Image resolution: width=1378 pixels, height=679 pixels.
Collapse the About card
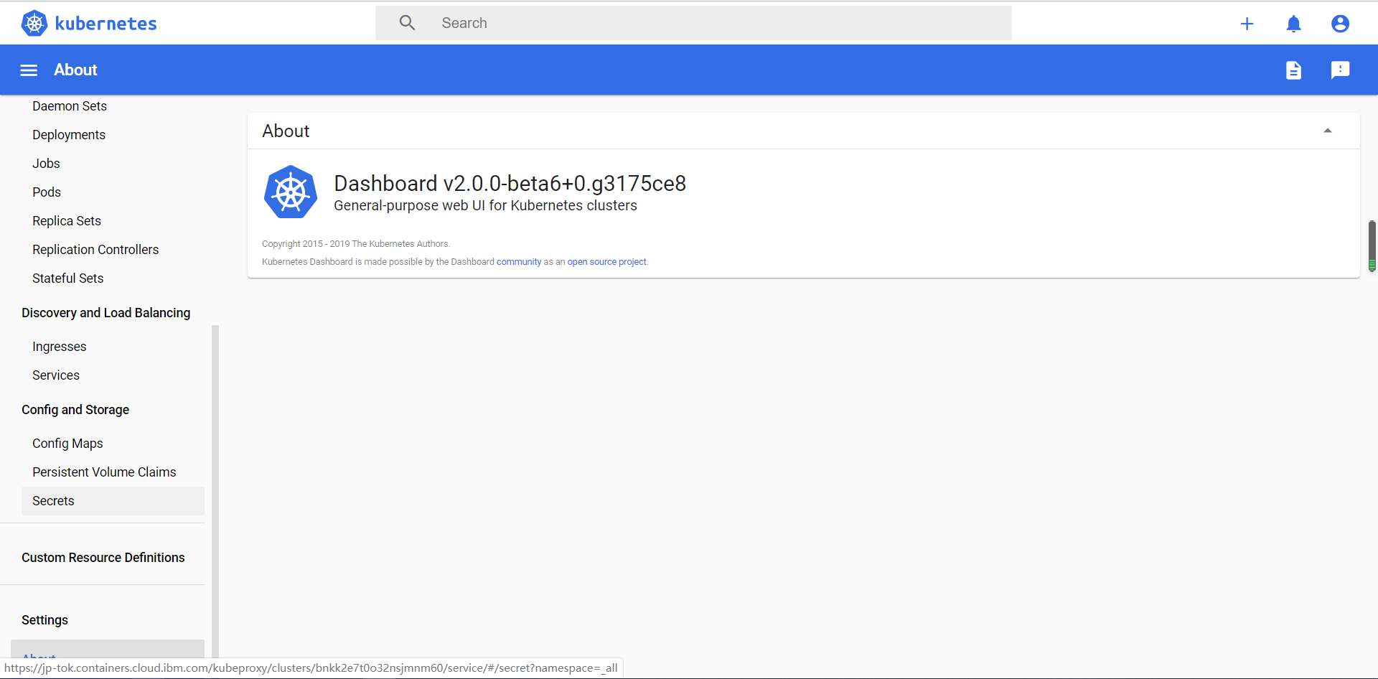[x=1328, y=131]
